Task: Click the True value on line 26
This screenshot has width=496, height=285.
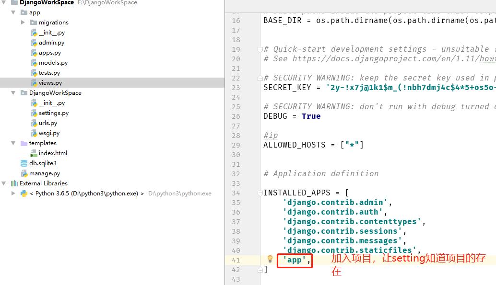Action: (x=311, y=116)
